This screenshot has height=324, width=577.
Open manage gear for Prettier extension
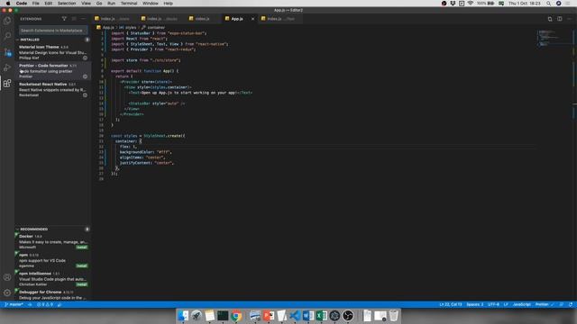85,76
